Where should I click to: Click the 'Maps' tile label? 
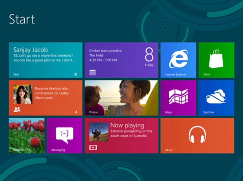pos(169,112)
